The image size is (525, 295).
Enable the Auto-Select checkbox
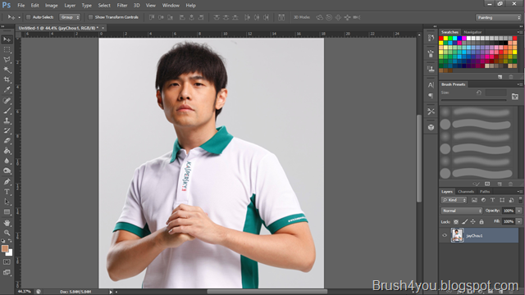point(29,17)
